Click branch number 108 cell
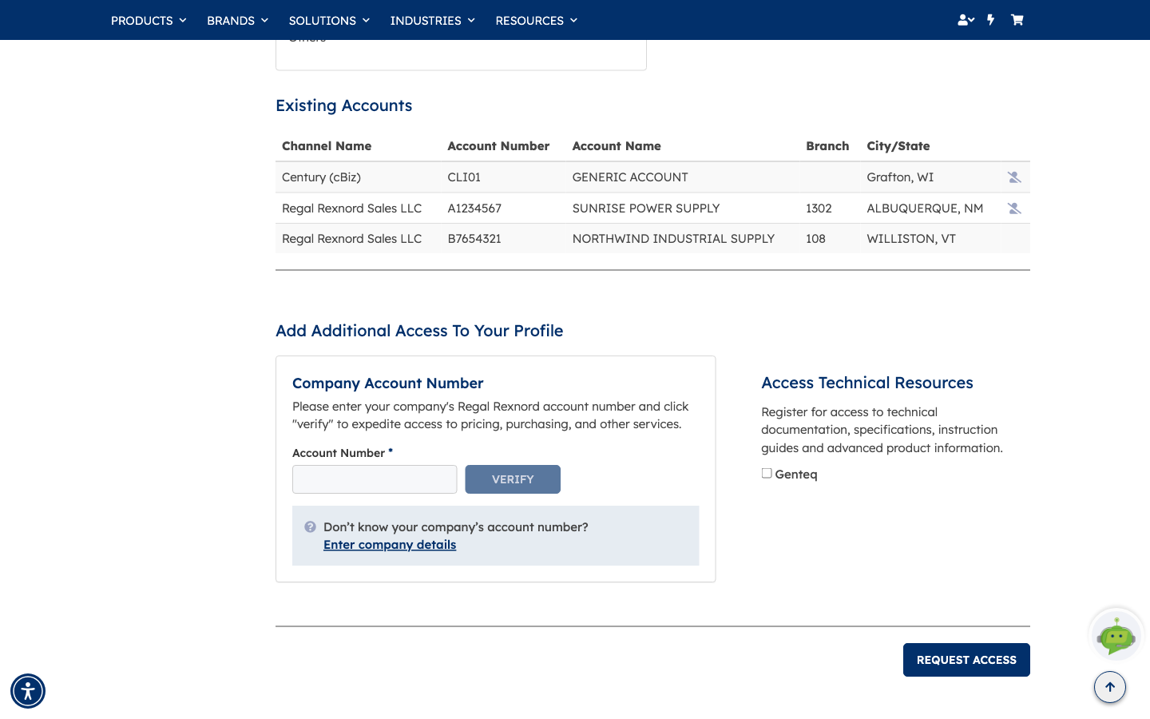The image size is (1150, 719). 815,239
